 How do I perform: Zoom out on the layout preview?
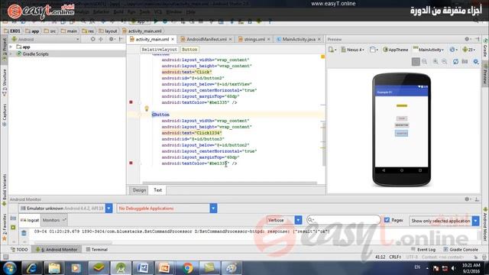445,61
